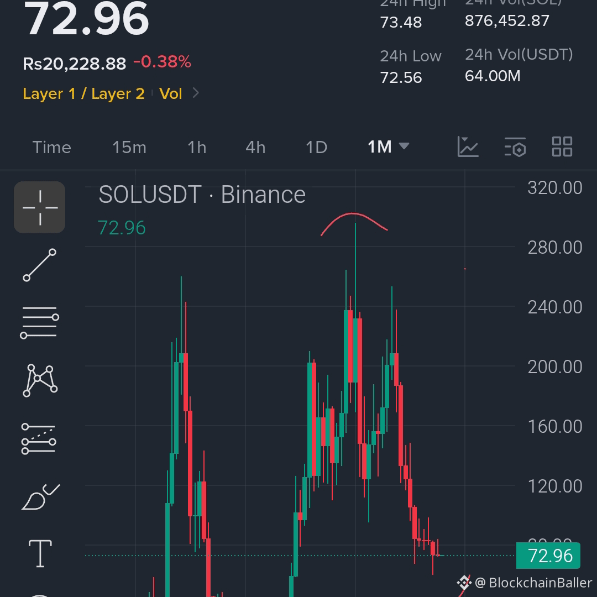The image size is (597, 597).
Task: Select the crosshair cursor tool
Action: pos(40,207)
